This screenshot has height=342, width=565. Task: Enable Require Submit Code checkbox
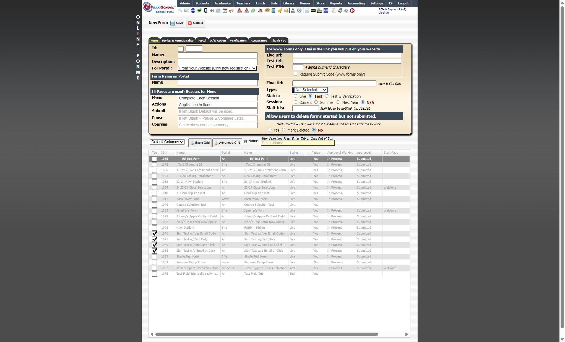coord(296,74)
